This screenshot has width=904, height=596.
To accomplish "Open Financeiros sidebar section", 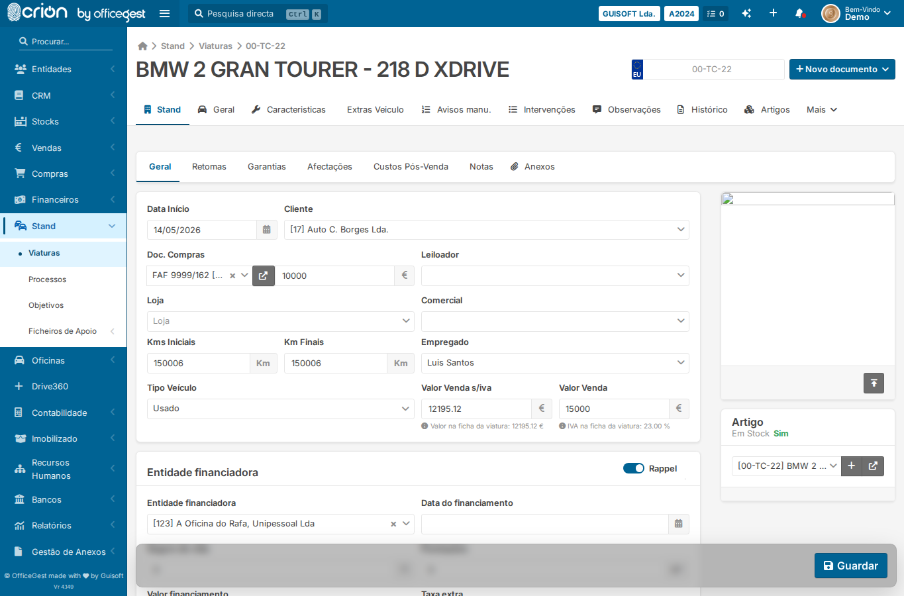I will (64, 199).
